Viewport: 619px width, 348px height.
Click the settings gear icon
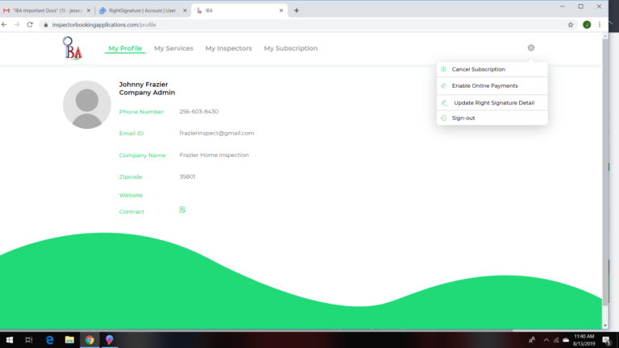click(x=531, y=48)
